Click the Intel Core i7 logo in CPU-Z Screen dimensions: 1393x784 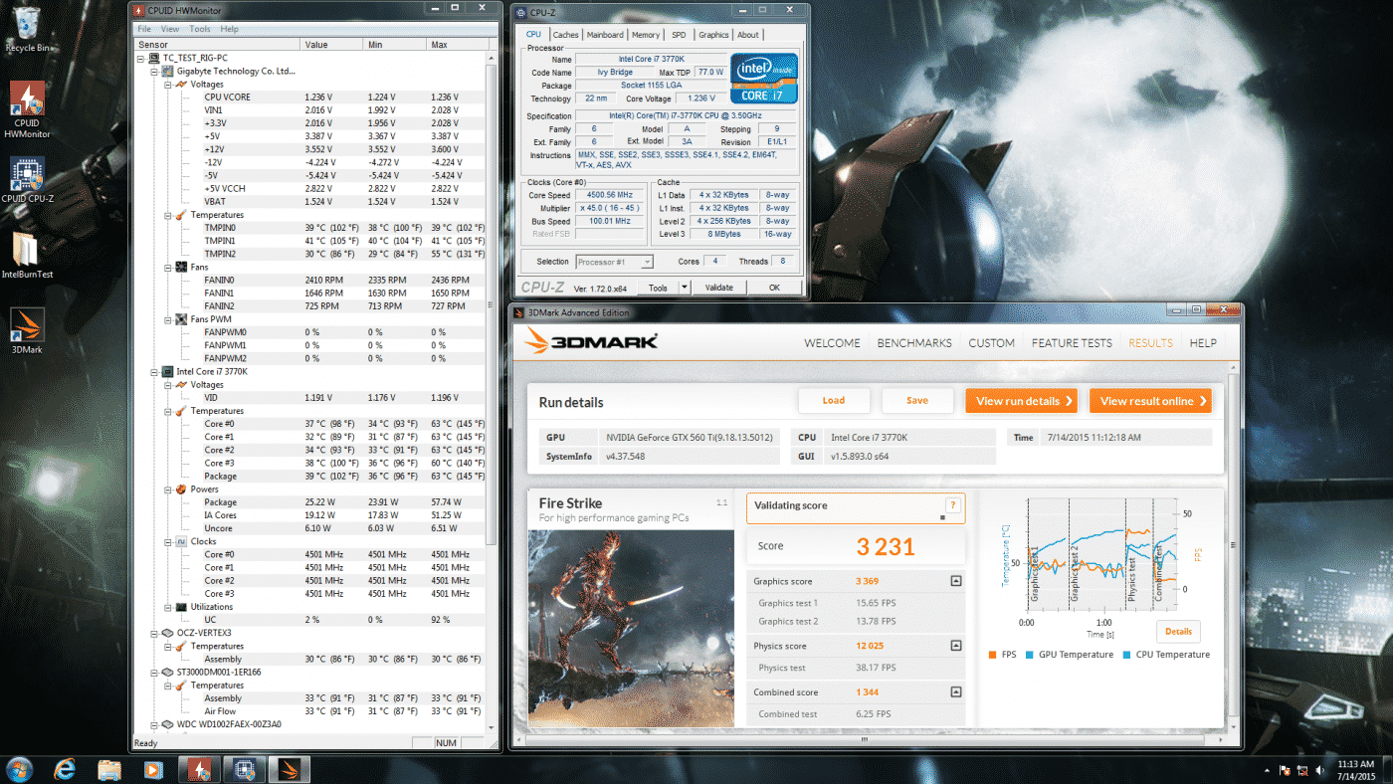[764, 78]
